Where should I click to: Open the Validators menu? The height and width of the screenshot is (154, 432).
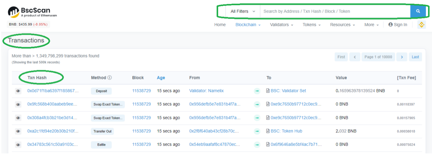[281, 25]
